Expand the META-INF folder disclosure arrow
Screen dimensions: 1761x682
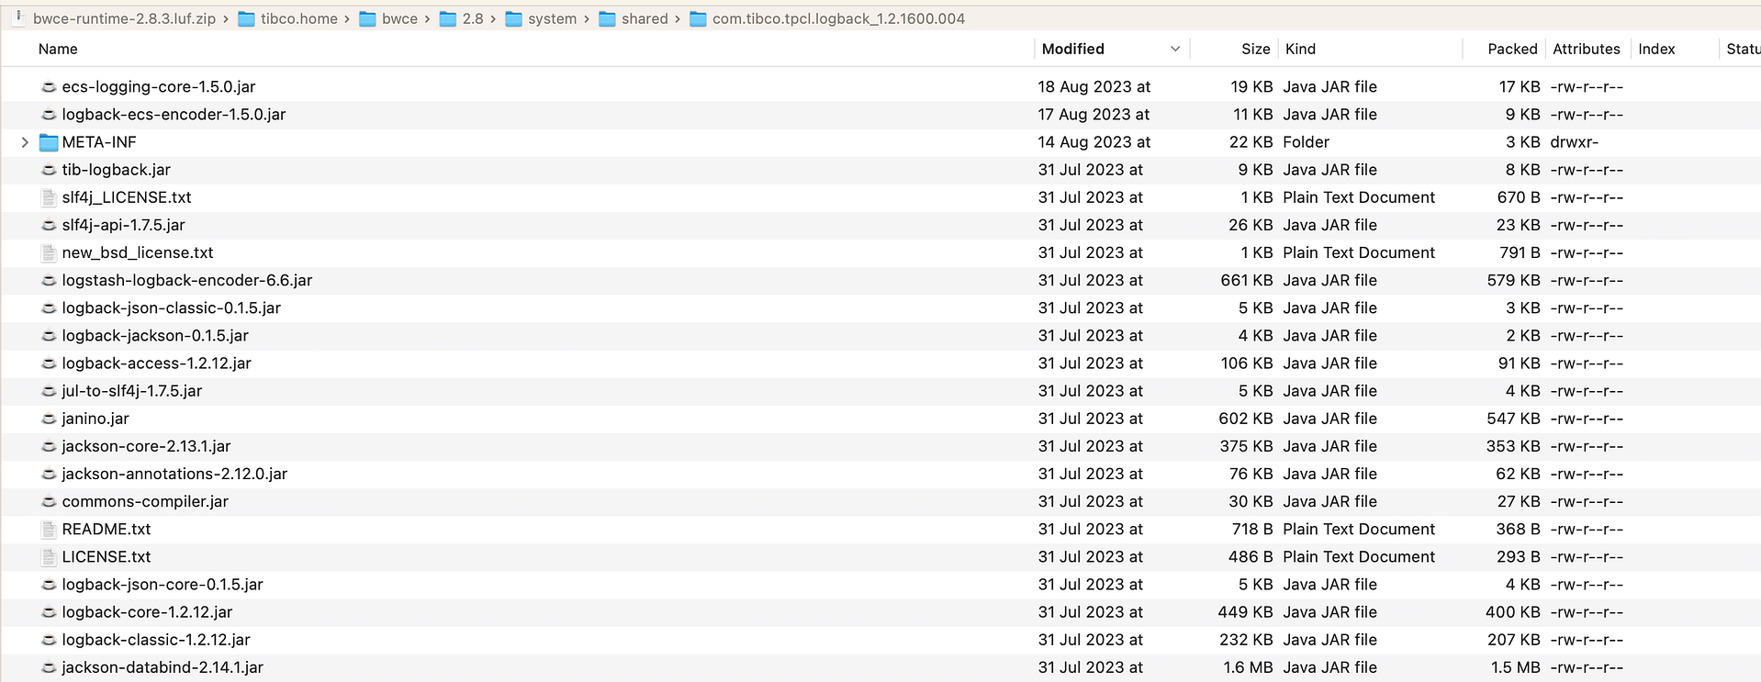pyautogui.click(x=25, y=142)
